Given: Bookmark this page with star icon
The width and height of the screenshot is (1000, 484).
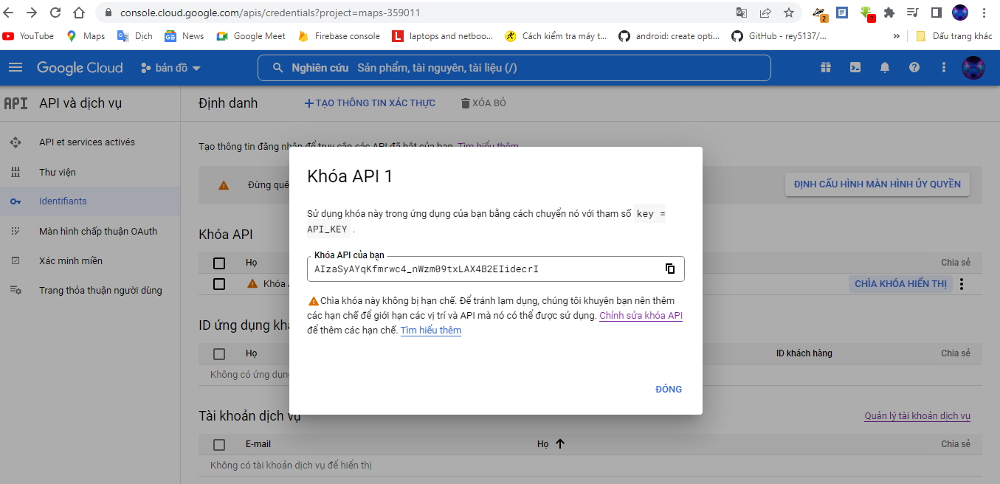Looking at the screenshot, I should [x=788, y=13].
